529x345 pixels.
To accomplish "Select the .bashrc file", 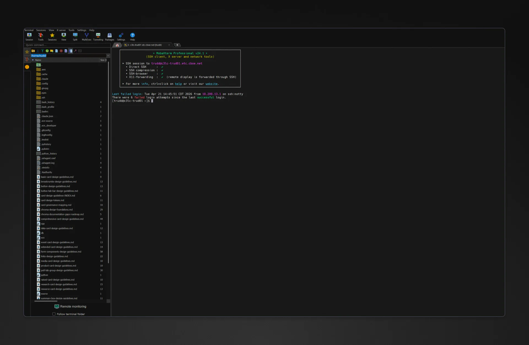I will pyautogui.click(x=42, y=112).
